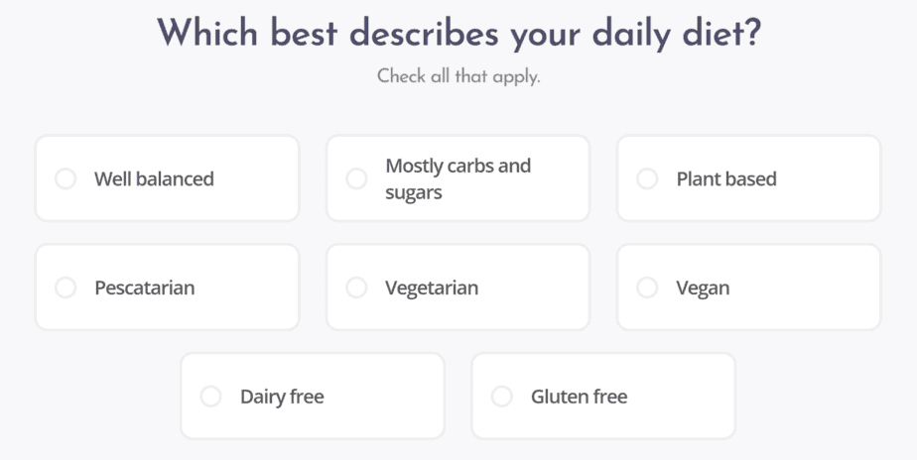This screenshot has width=917, height=460.
Task: Choose the 'Mostly carbs and sugars' label
Action: 458,179
